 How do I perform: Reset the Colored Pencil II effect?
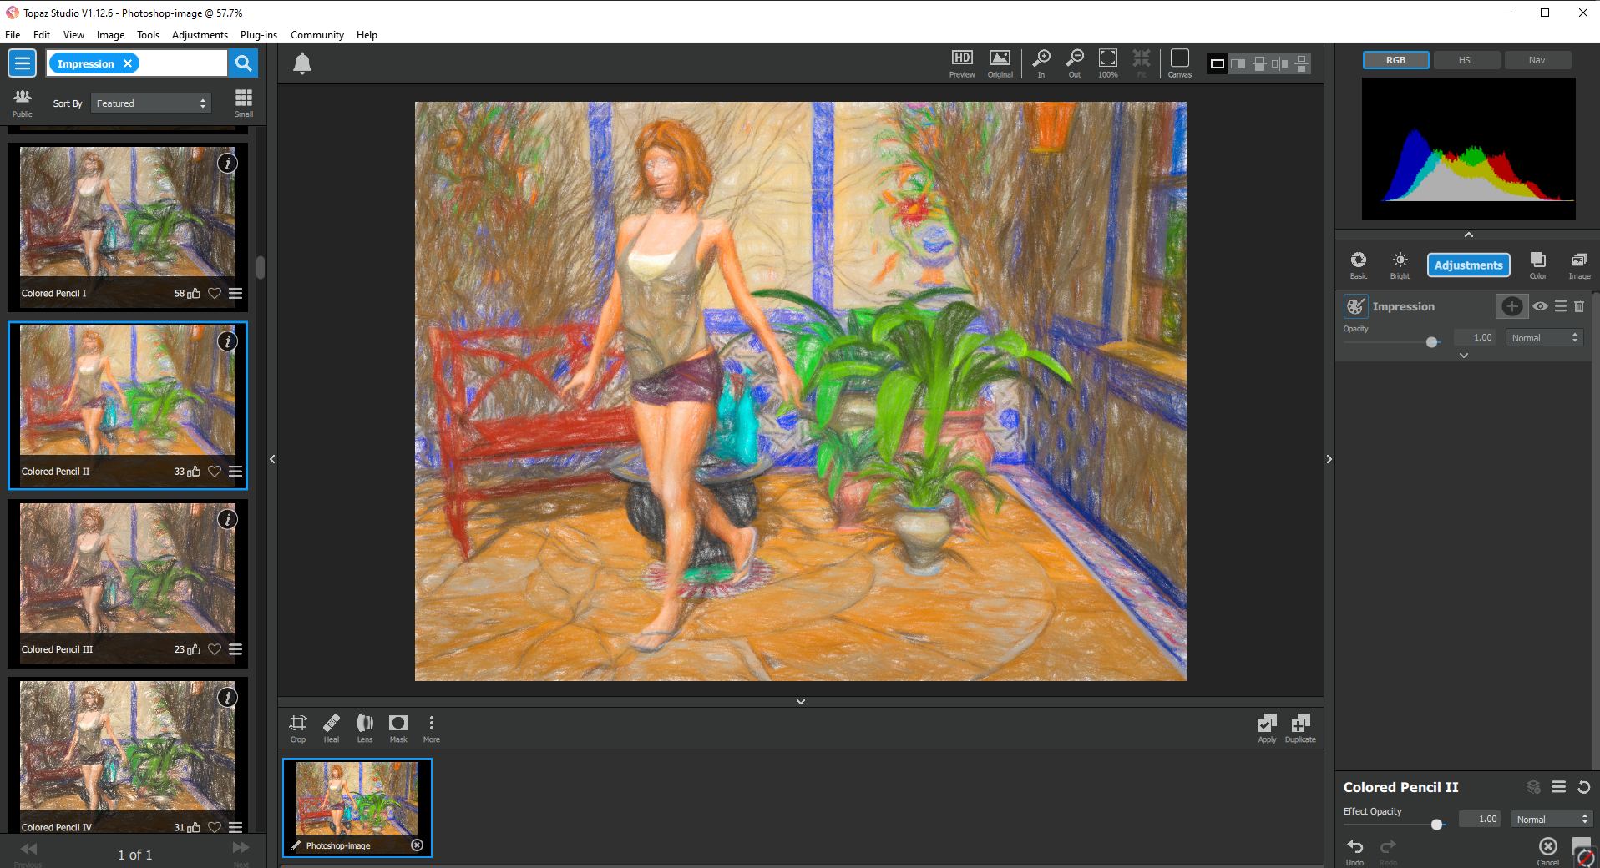coord(1583,787)
